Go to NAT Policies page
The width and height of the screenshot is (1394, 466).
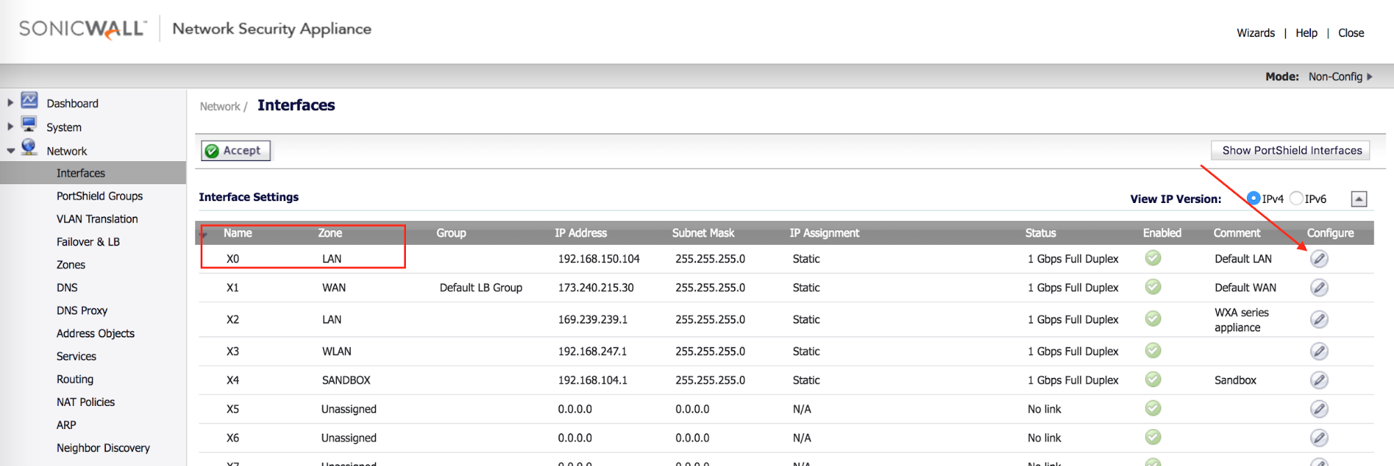86,402
